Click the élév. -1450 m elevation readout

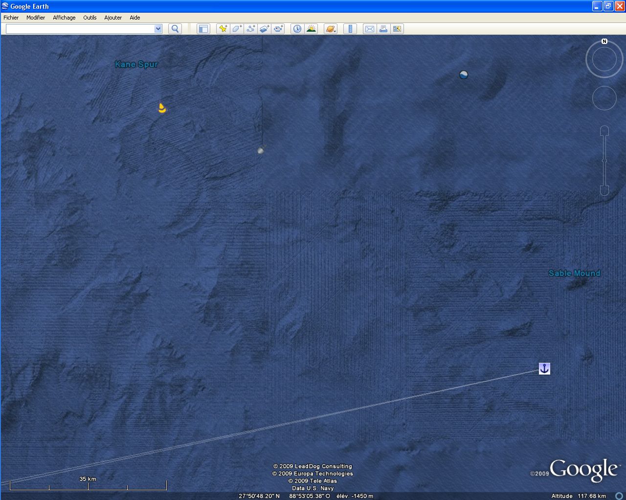click(355, 496)
